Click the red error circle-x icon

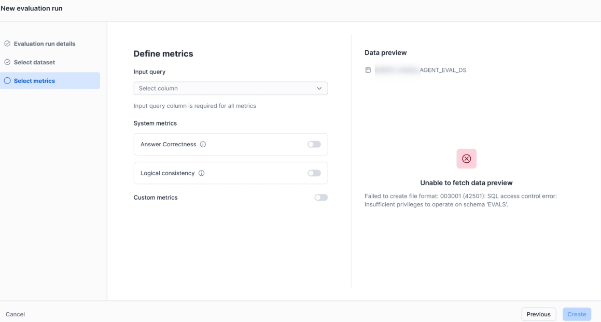pyautogui.click(x=466, y=159)
